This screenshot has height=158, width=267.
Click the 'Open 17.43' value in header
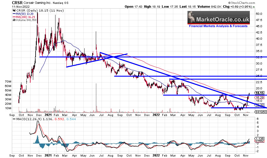tap(133, 7)
